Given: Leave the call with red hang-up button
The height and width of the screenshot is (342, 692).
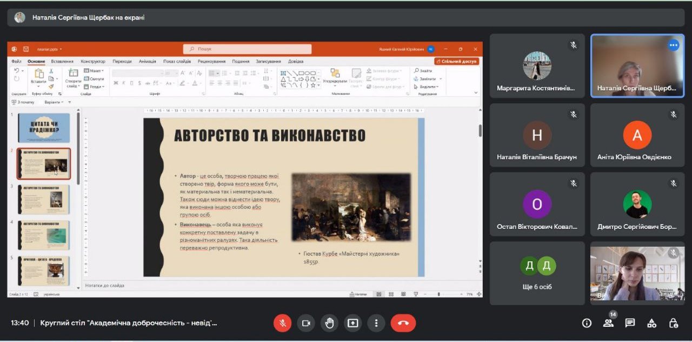Looking at the screenshot, I should pos(403,323).
